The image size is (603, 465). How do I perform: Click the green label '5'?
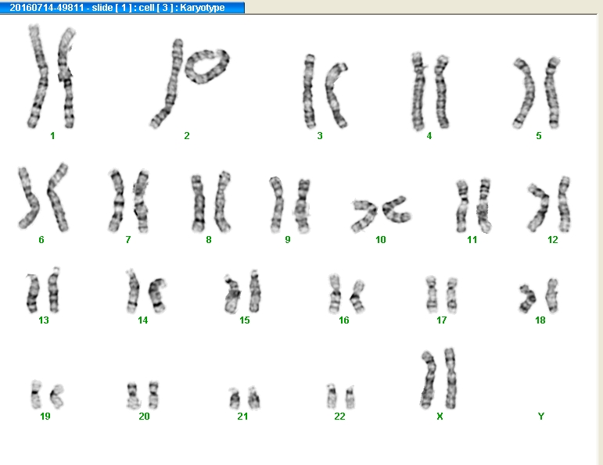tap(539, 136)
